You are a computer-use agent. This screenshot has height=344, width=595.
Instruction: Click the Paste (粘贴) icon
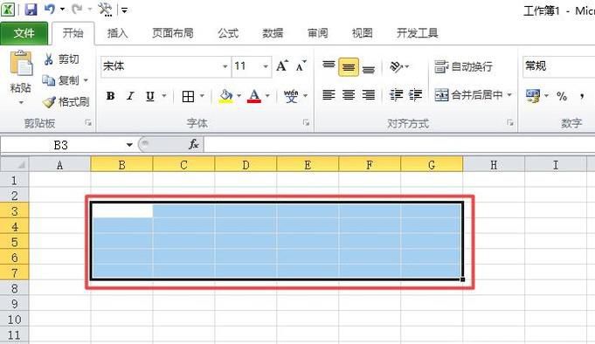point(20,63)
